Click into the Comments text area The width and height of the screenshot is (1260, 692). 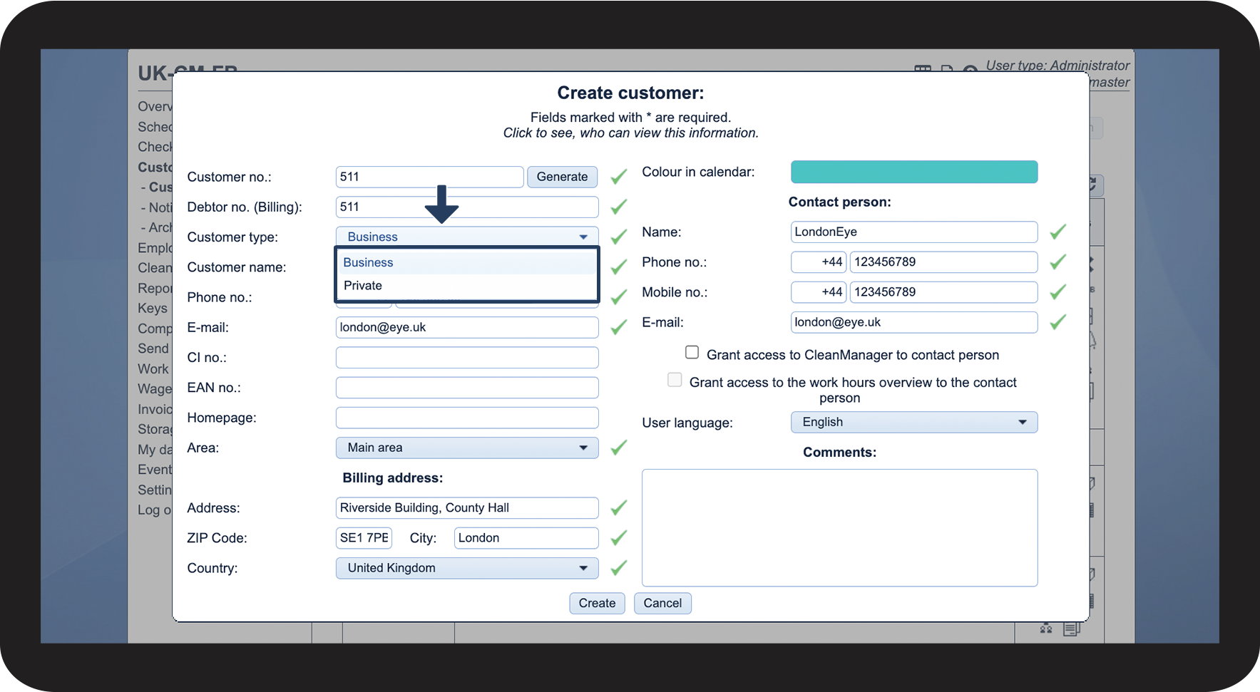point(839,527)
